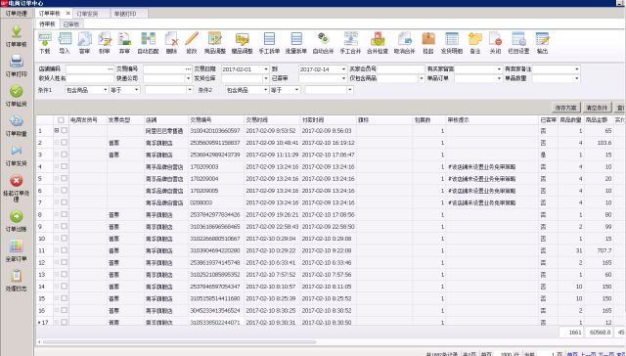Check the checkbox for row 6
Viewport: 626px width, 356px height.
click(x=64, y=191)
